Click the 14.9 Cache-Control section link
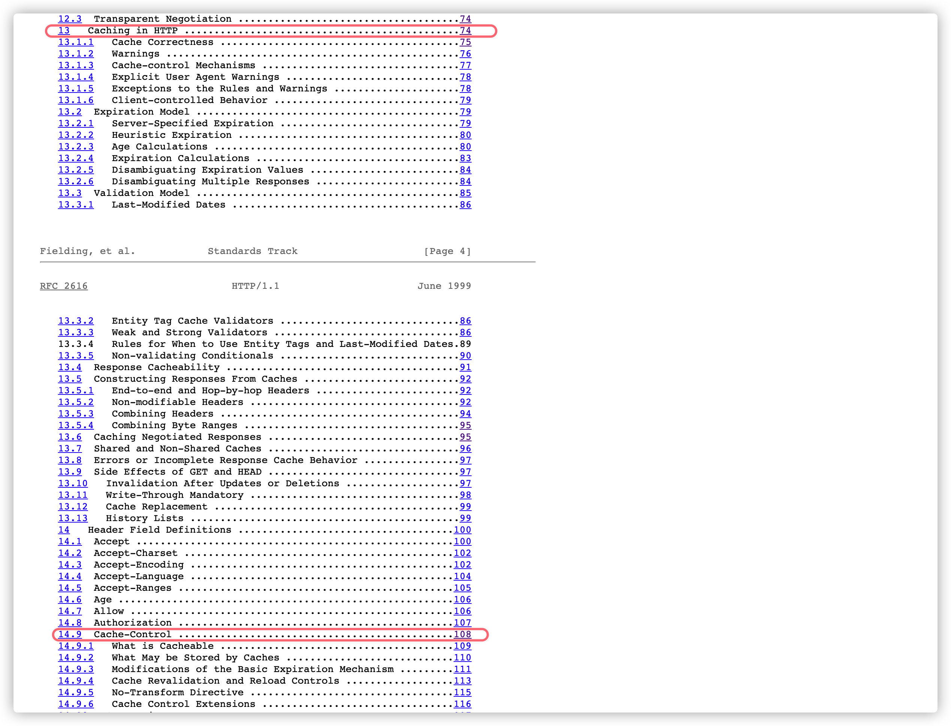This screenshot has height=726, width=951. pyautogui.click(x=70, y=634)
